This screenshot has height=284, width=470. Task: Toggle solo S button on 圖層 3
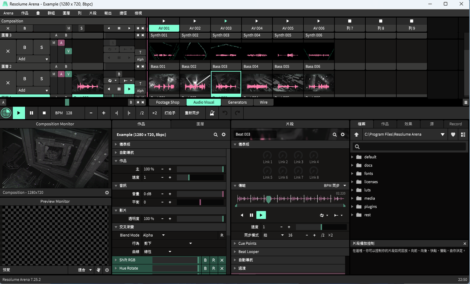pos(41,47)
